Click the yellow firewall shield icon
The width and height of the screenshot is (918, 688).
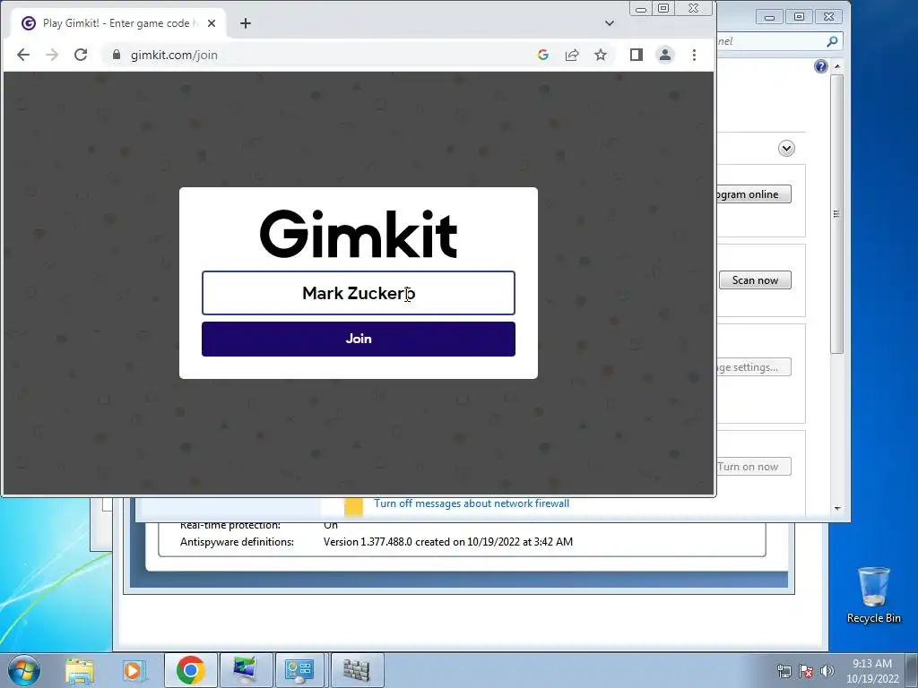coord(353,507)
